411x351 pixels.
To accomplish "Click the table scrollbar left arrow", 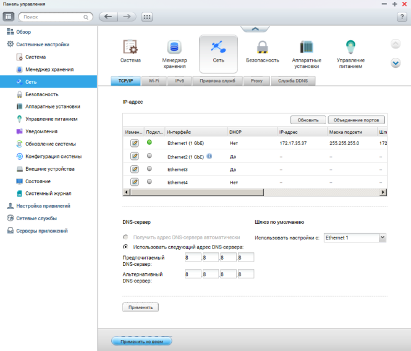I will [127, 192].
